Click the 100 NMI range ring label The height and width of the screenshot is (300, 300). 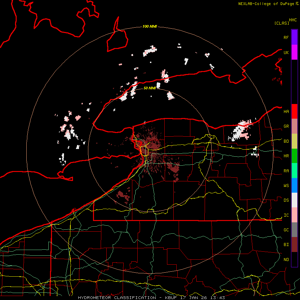click(x=150, y=26)
